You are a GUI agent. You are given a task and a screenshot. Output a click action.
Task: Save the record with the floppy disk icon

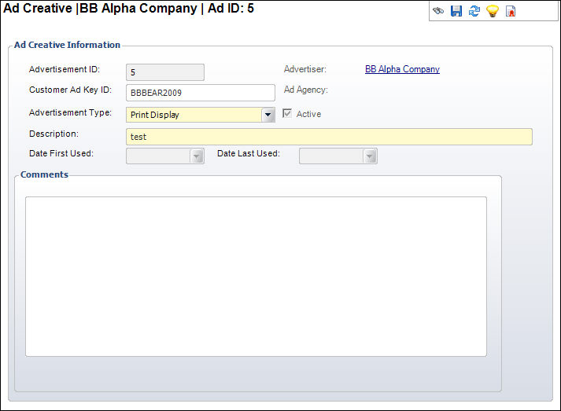456,12
